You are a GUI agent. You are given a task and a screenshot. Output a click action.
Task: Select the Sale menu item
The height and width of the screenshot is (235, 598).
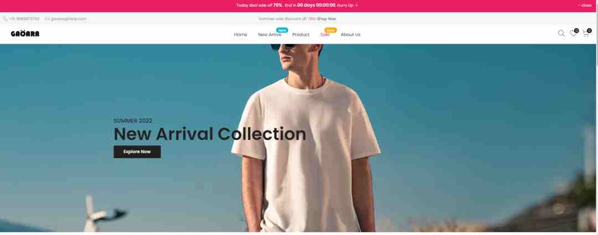(x=325, y=35)
